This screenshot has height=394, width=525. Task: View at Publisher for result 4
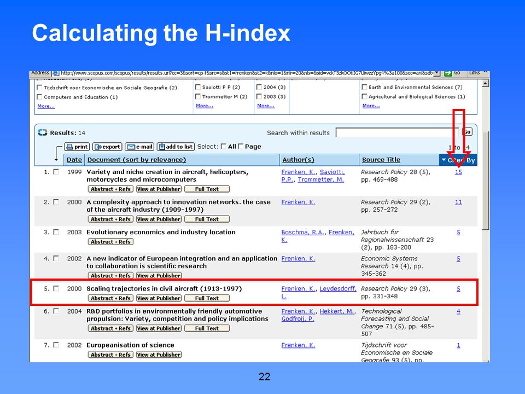click(x=159, y=275)
